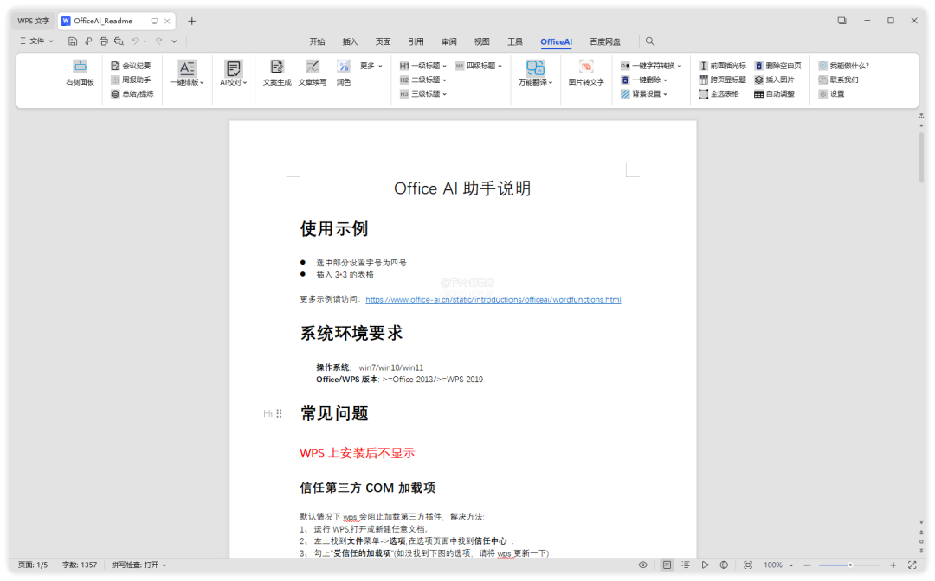This screenshot has height=581, width=935.
Task: Click the print icon in quick toolbar
Action: tap(104, 41)
